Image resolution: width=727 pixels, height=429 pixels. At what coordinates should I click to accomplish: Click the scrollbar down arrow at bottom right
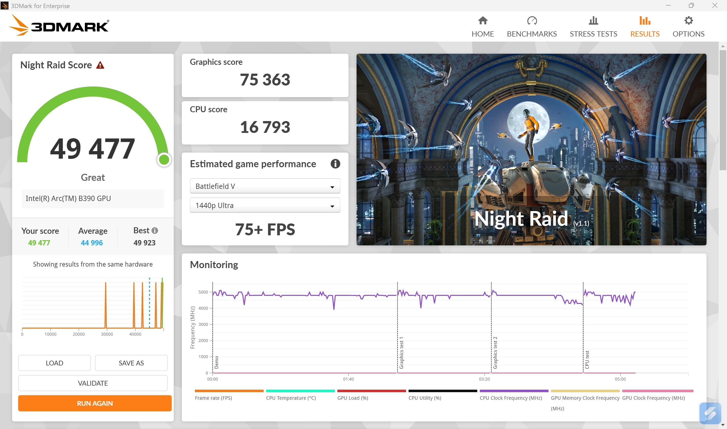[x=723, y=425]
